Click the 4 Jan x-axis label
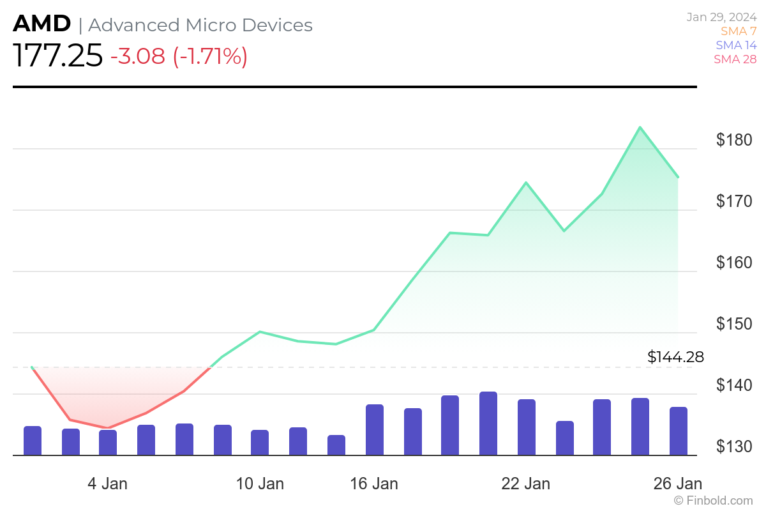Image resolution: width=766 pixels, height=511 pixels. [x=107, y=484]
